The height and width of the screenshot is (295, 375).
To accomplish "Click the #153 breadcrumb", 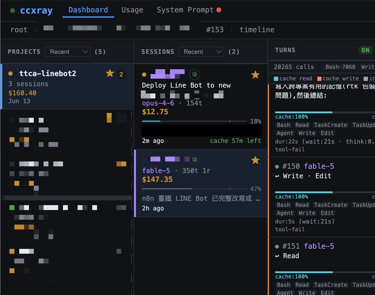I will pyautogui.click(x=215, y=30).
